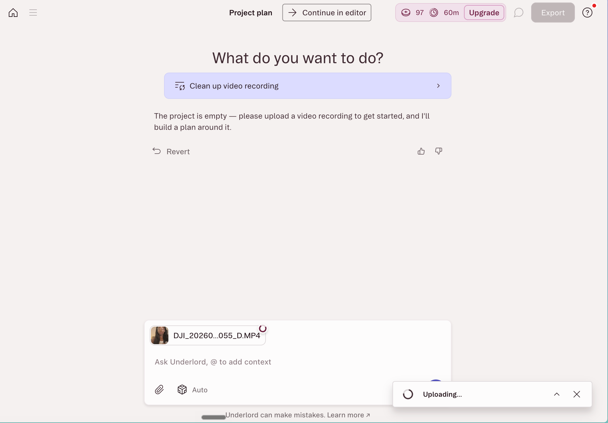Click Continue in editor button
Viewport: 608px width, 423px height.
click(x=327, y=13)
